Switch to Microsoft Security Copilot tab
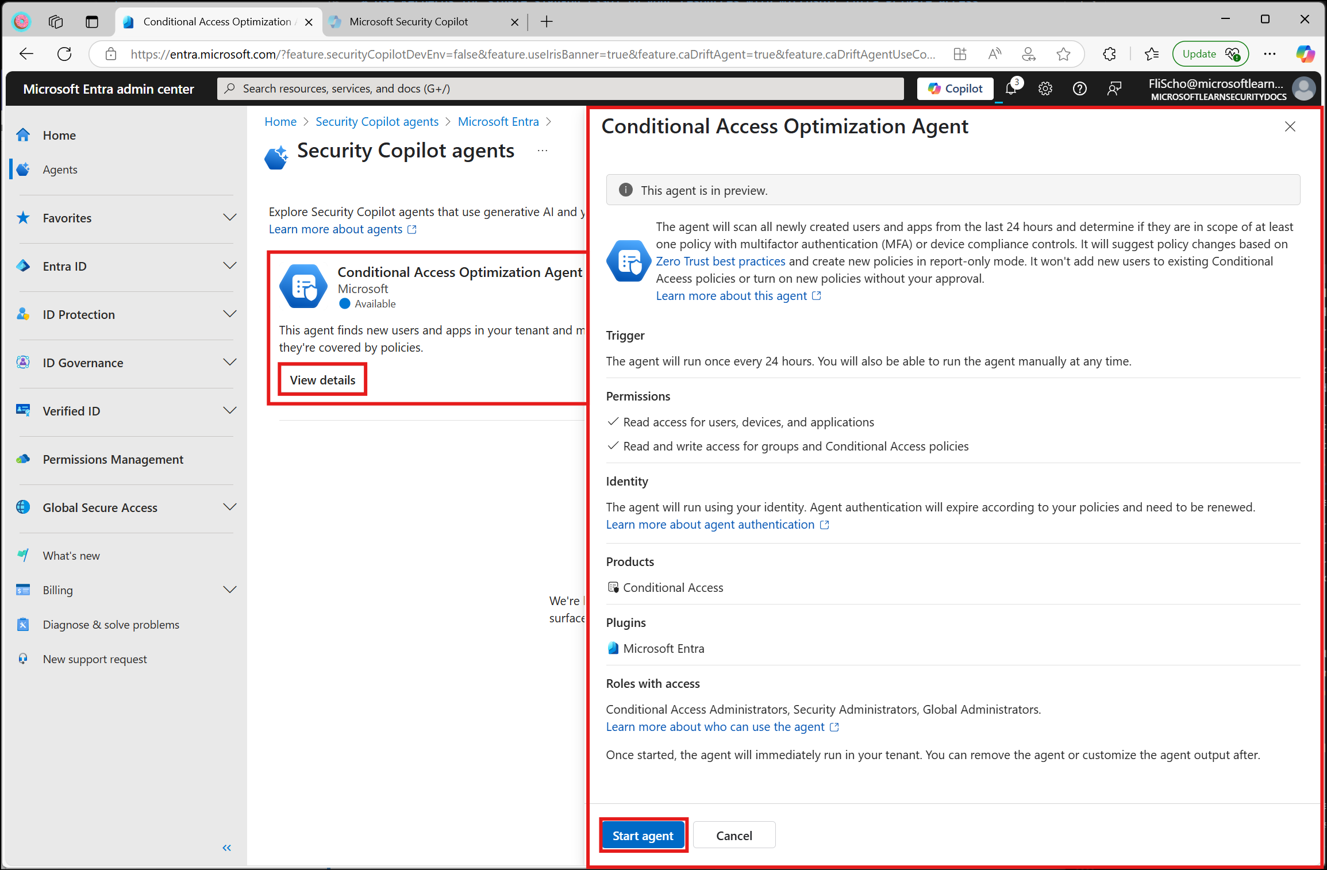Screen dimensions: 1327x870 pyautogui.click(x=409, y=22)
